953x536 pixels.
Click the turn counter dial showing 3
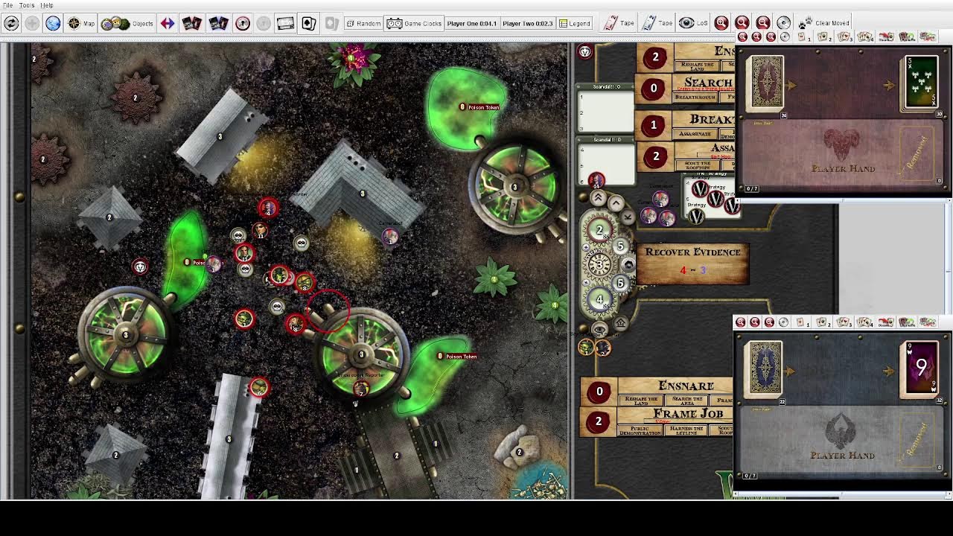[x=599, y=265]
